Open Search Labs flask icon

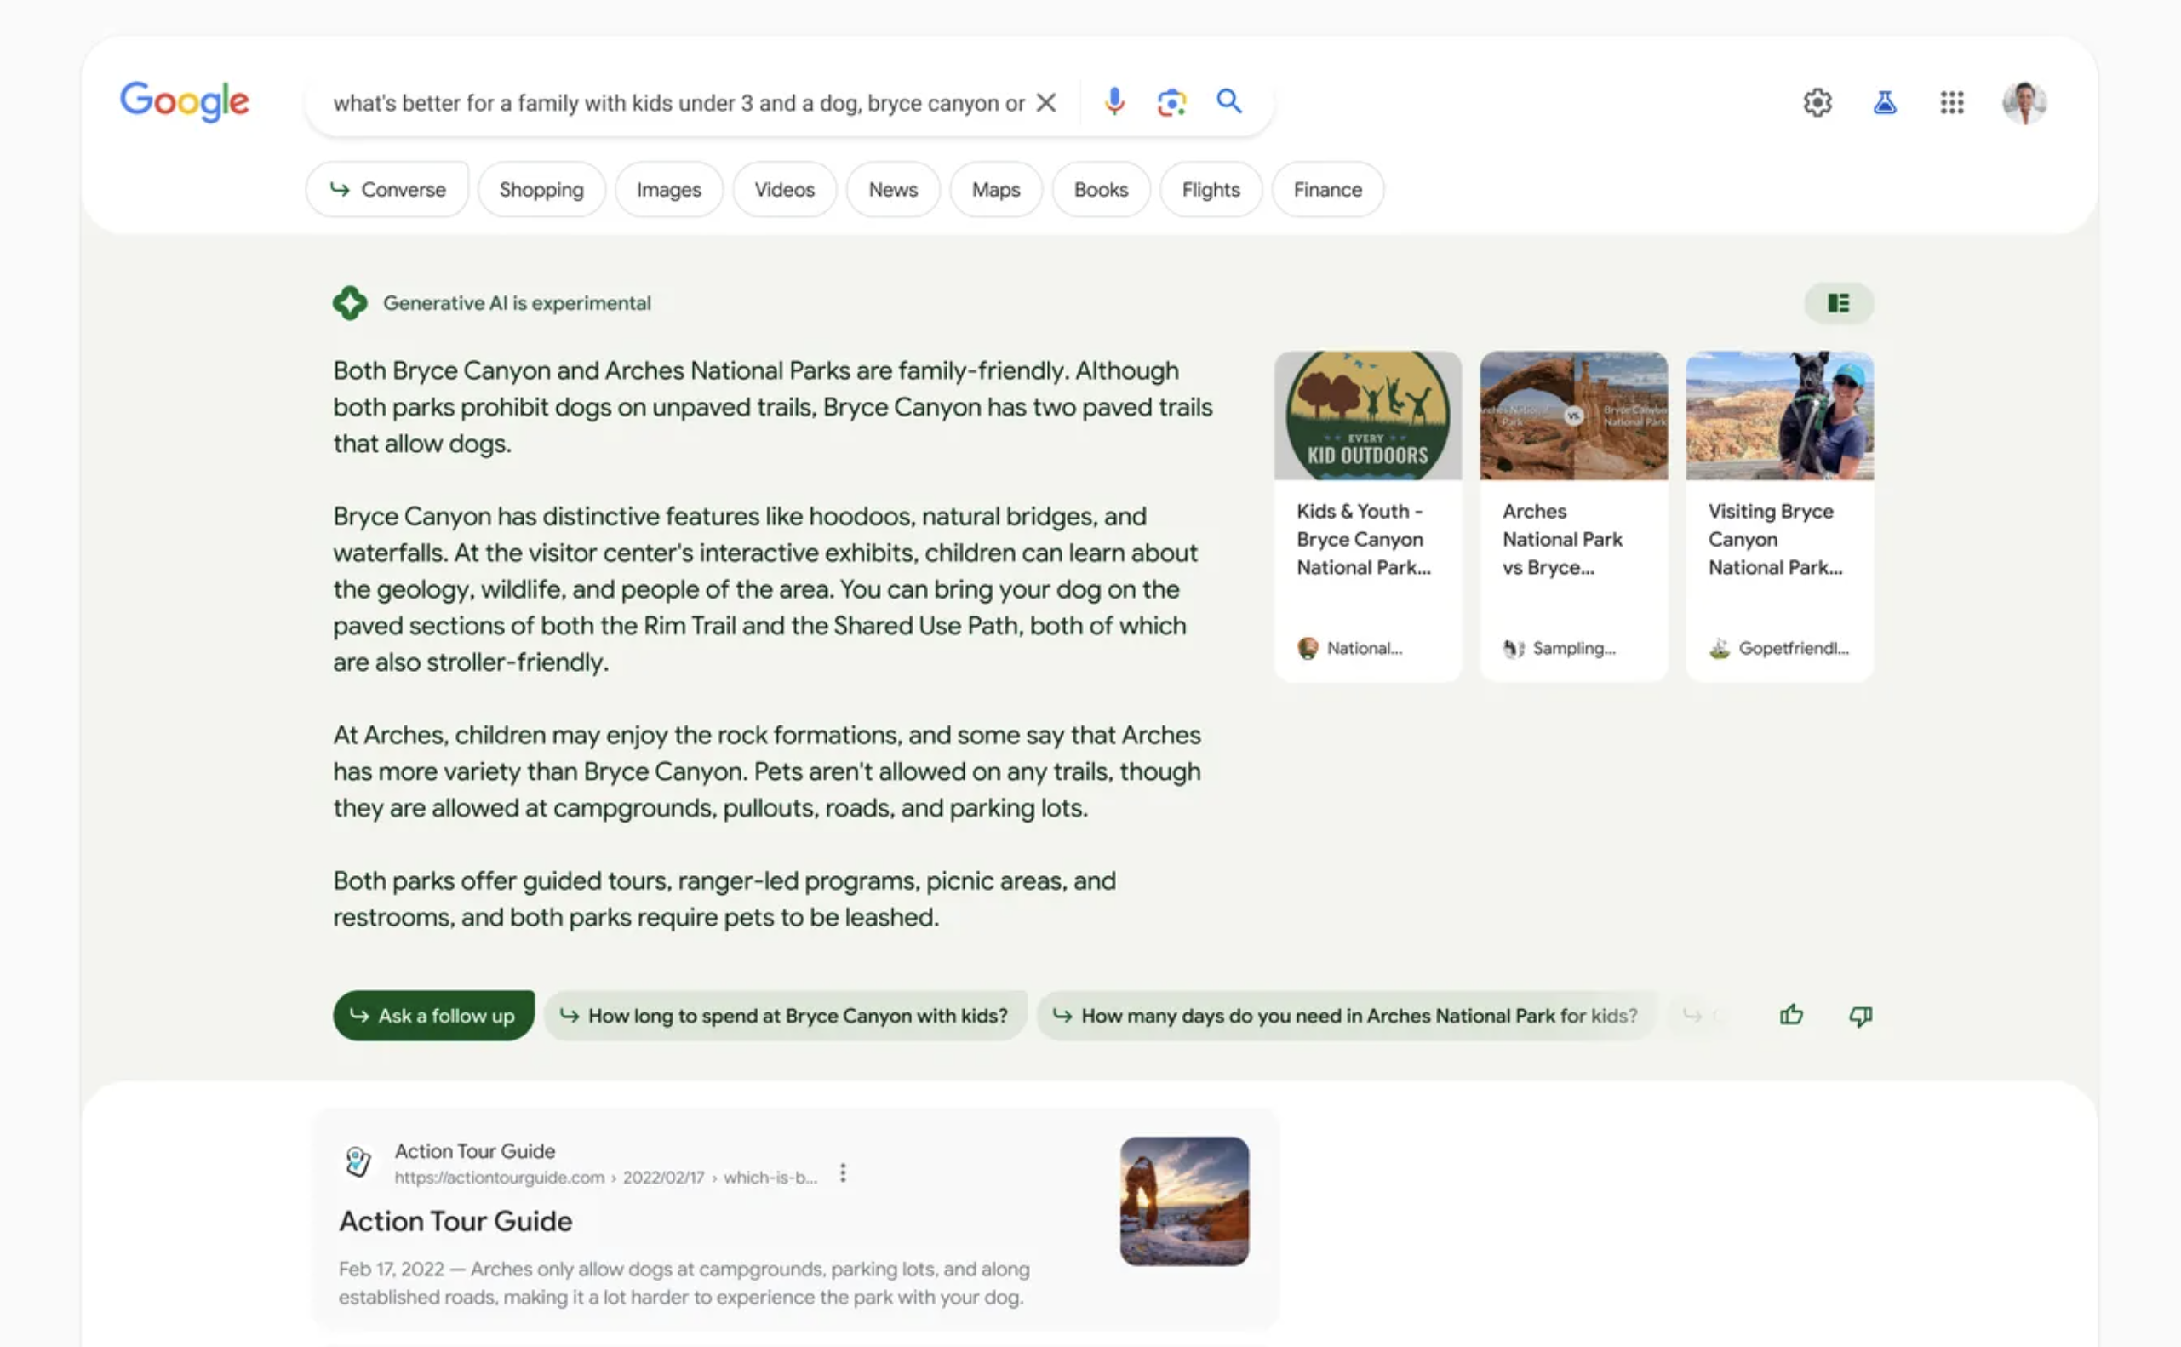(x=1885, y=102)
